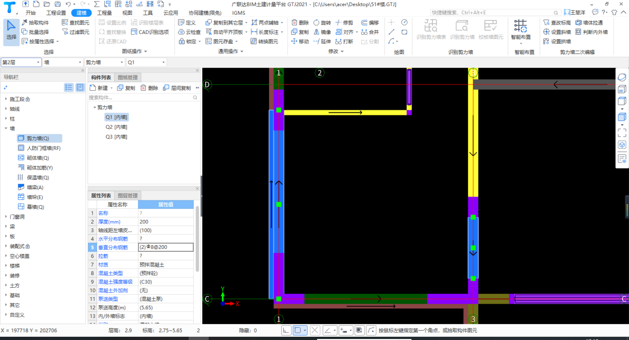Select the draw line tool in 绘图 group
The height and width of the screenshot is (340, 629).
391,32
